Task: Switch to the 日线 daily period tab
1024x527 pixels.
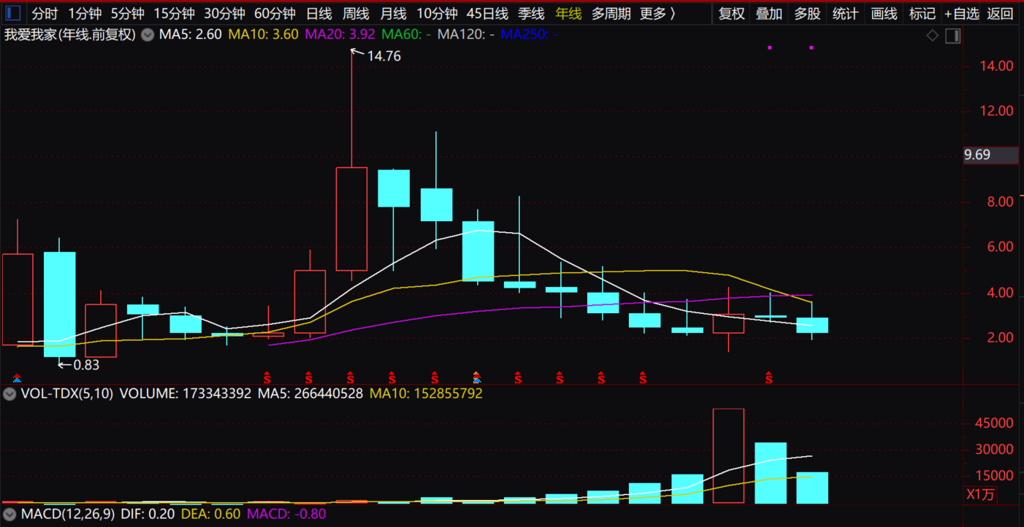Action: click(x=318, y=13)
